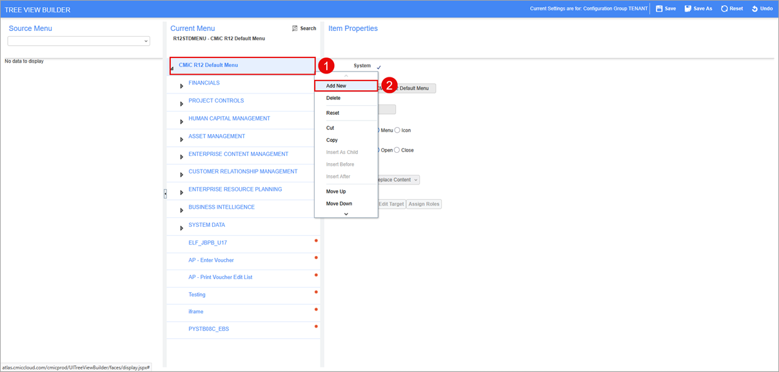Toggle the System checkmark
Image resolution: width=779 pixels, height=372 pixels.
click(x=379, y=67)
